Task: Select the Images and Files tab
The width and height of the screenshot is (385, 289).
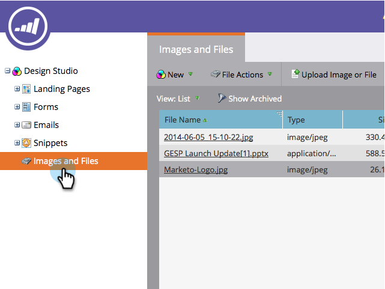Action: [196, 49]
